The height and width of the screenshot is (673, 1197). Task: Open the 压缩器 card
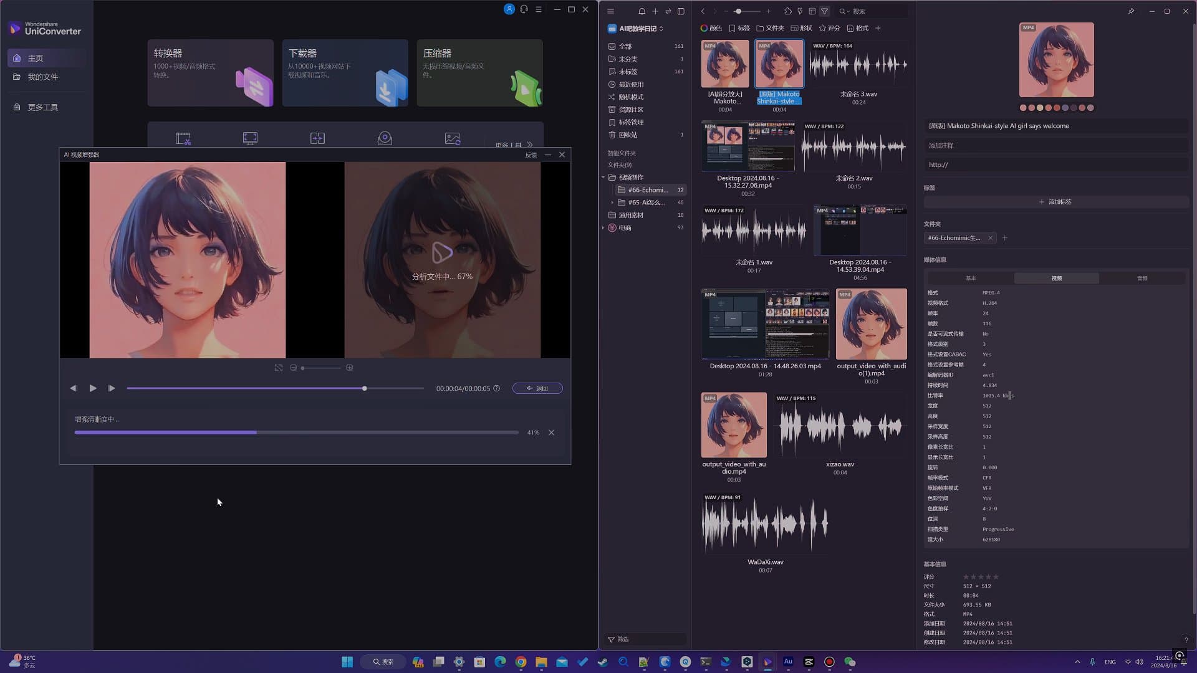pos(479,73)
